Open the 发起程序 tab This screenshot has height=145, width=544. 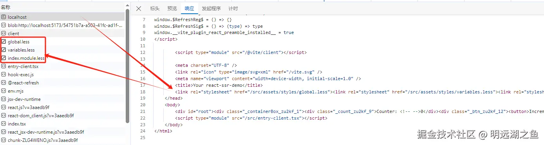tap(211, 9)
